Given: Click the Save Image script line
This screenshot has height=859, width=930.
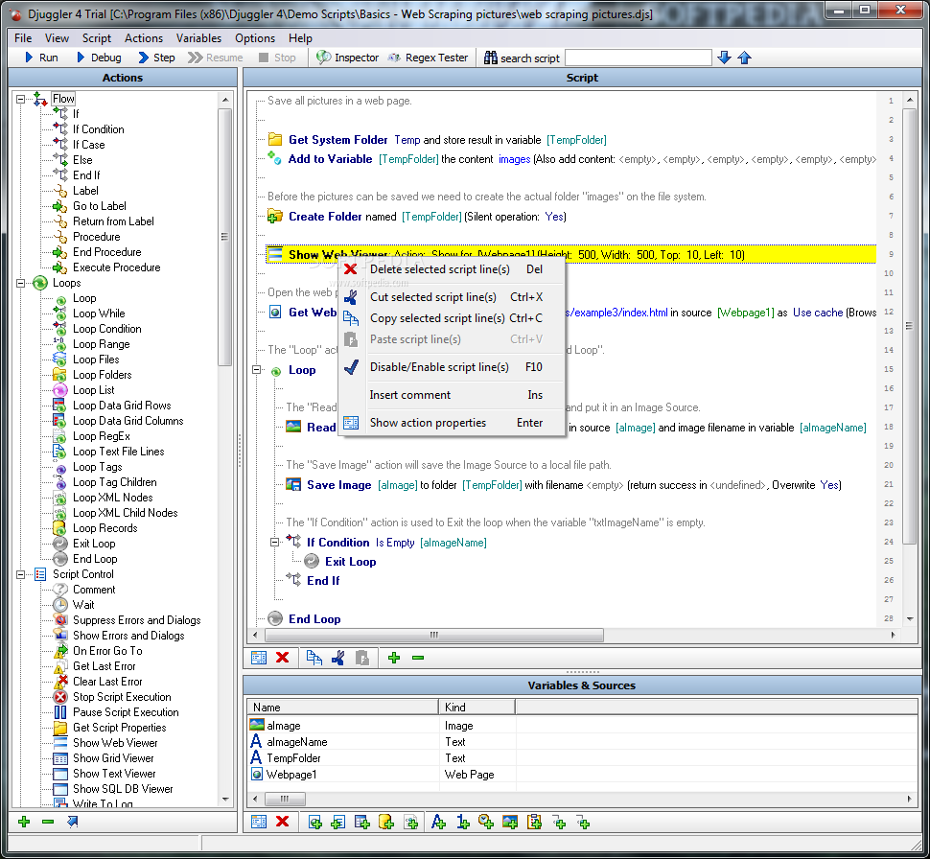Looking at the screenshot, I should click(x=563, y=485).
